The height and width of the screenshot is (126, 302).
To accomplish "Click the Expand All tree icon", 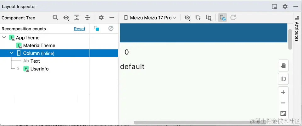I will tap(77, 18).
